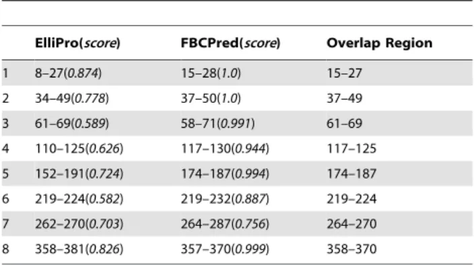Screen dimensions: 474x265
Task: Select ElliPro cell 358–381(0.826)
Action: pyautogui.click(x=79, y=249)
